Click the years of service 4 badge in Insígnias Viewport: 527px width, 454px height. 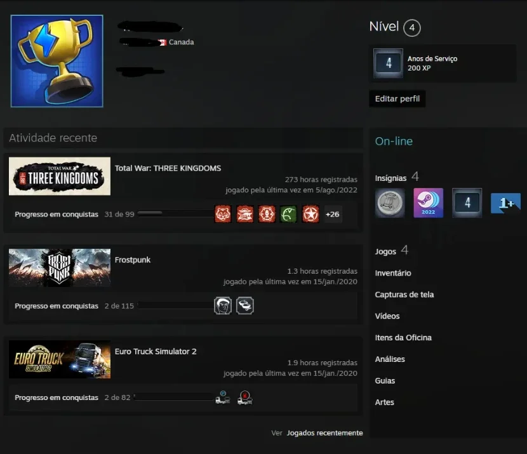(x=467, y=203)
